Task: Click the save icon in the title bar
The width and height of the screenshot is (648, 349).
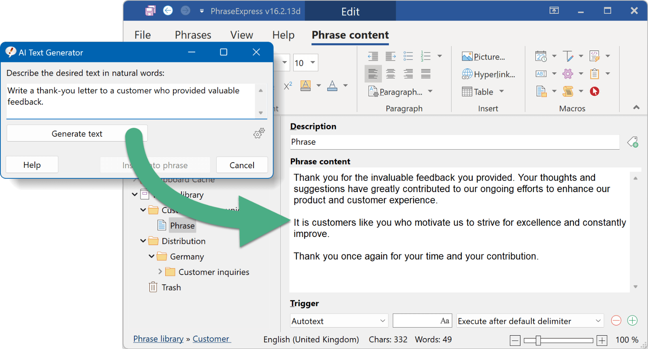Action: pos(150,11)
